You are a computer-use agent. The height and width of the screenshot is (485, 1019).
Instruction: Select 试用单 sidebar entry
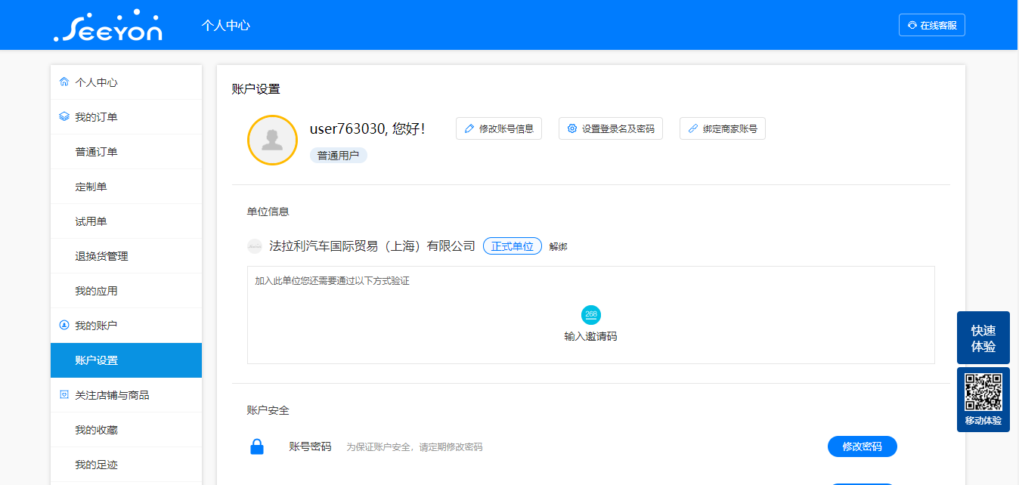pos(126,221)
